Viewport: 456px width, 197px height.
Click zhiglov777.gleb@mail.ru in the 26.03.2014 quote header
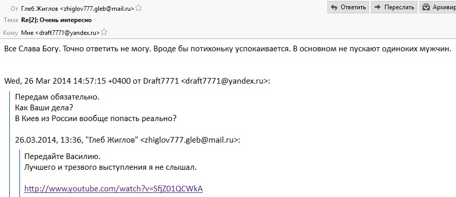coord(190,140)
